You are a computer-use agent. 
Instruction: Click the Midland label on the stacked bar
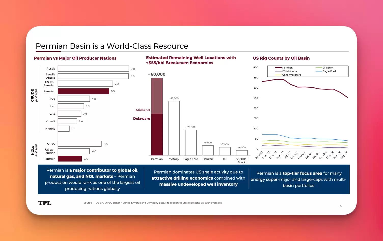click(x=143, y=110)
